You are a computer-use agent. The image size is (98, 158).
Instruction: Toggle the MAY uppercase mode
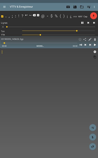pyautogui.click(x=80, y=17)
